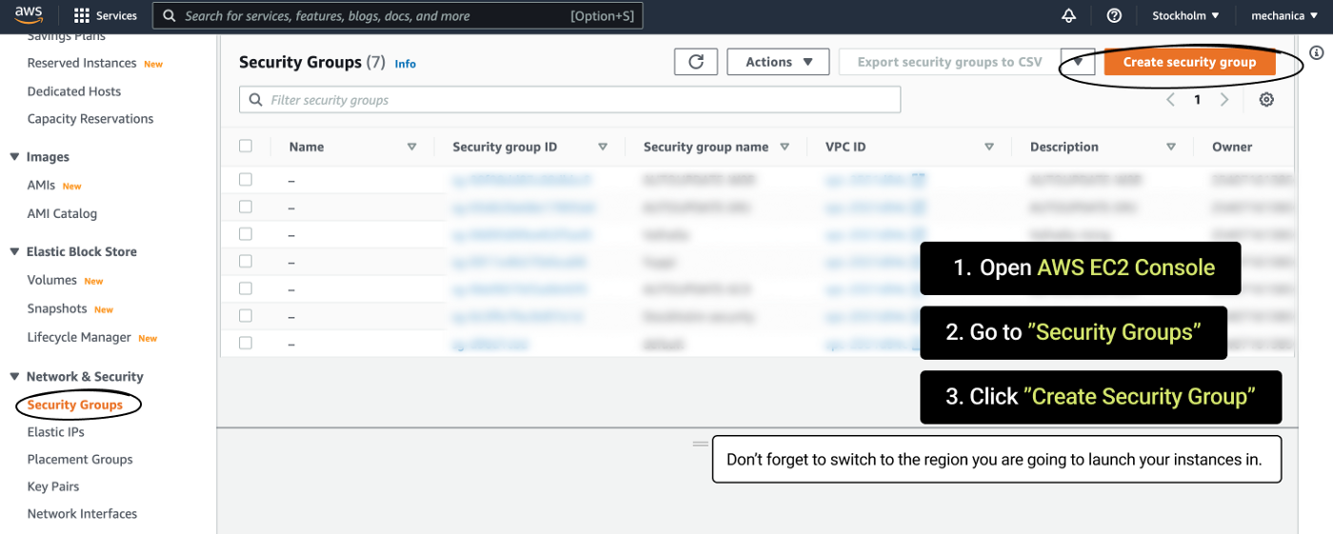This screenshot has height=534, width=1333.
Task: Open the export options dropdown arrow
Action: [1078, 62]
